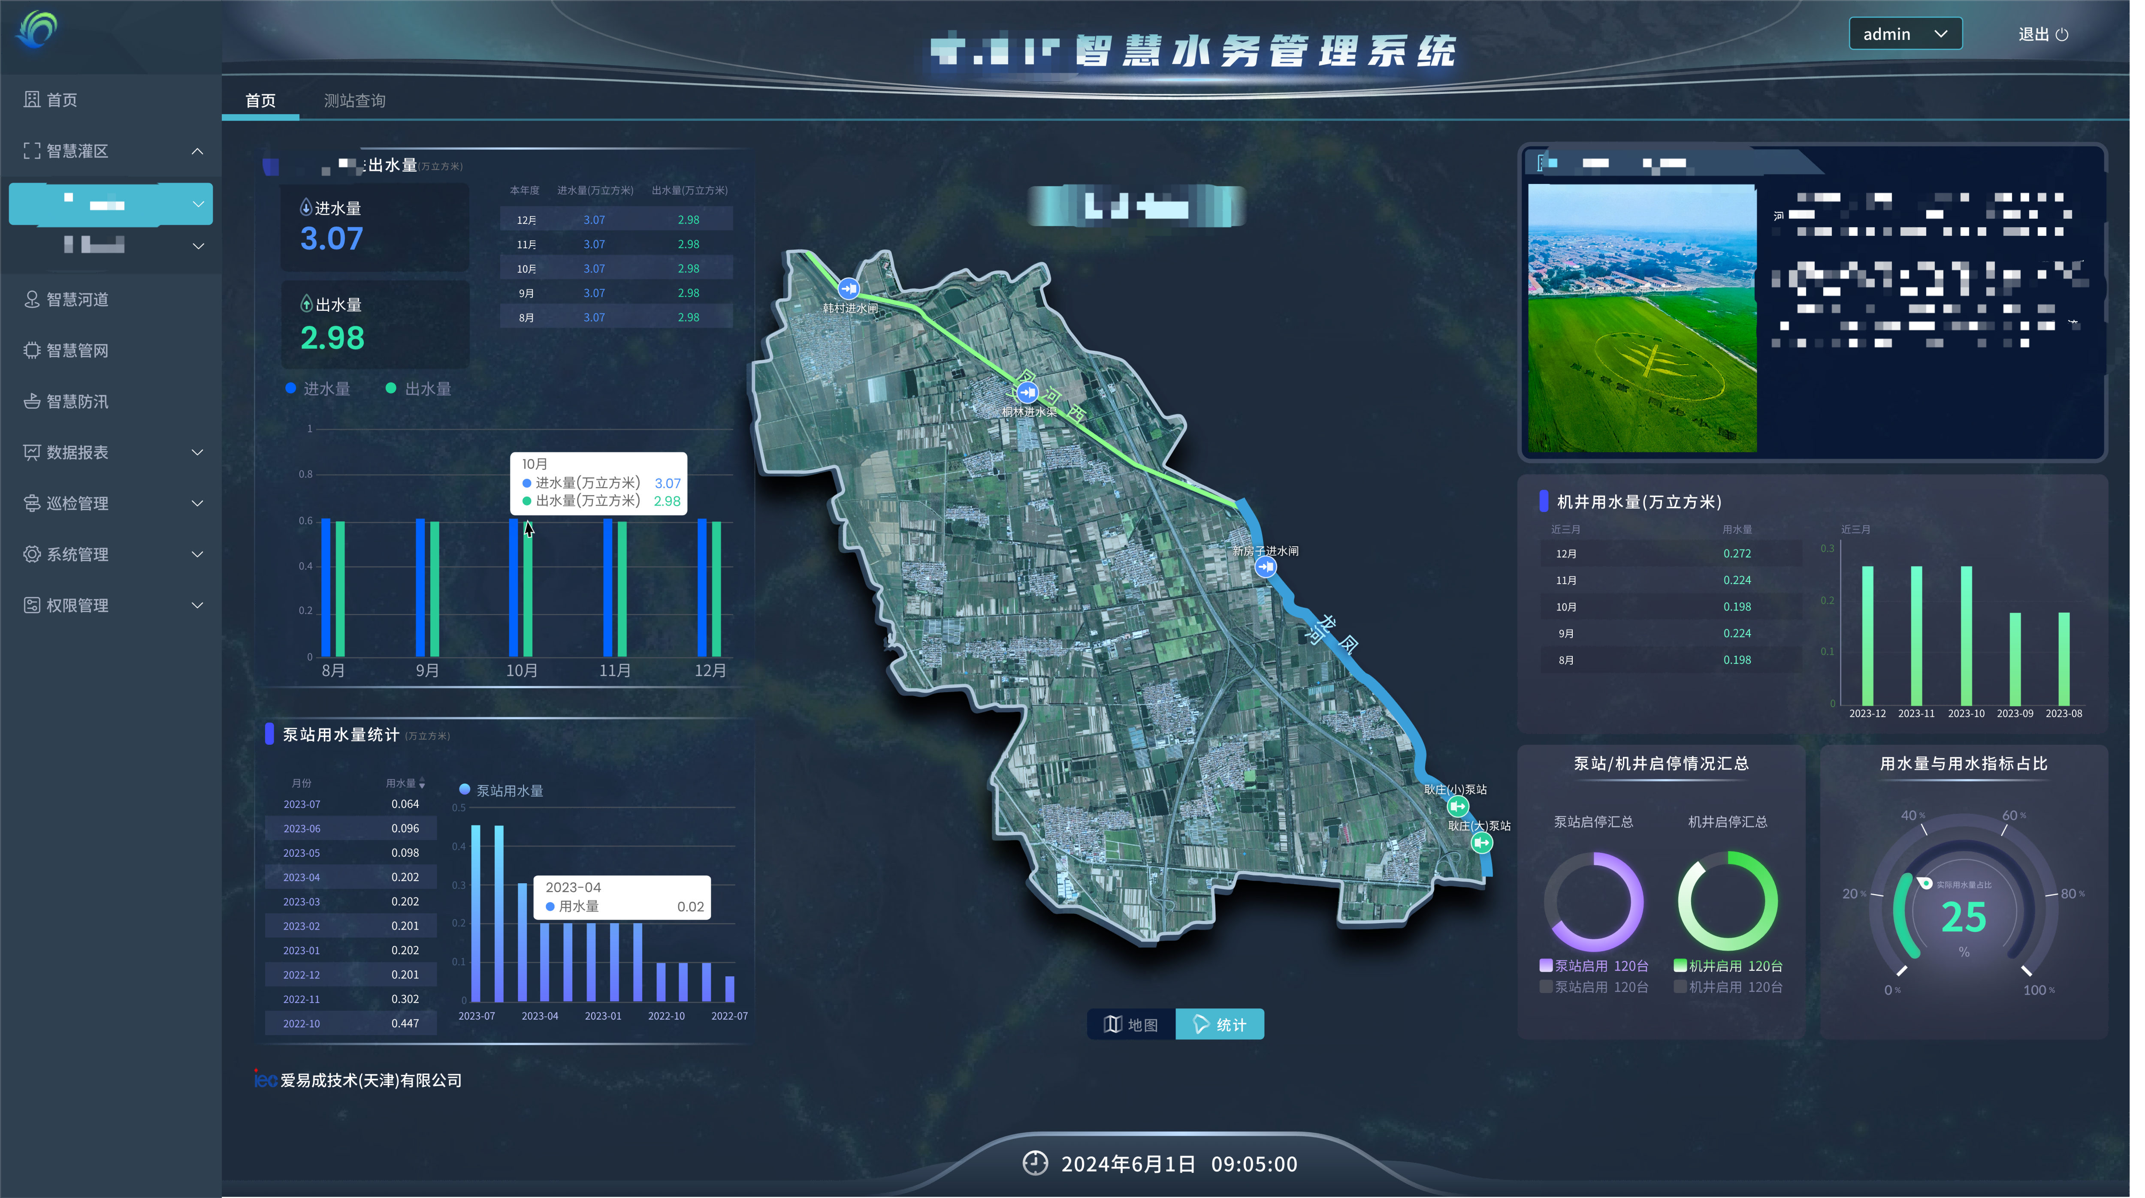Toggle the 进水量 legend series
2145x1198 pixels.
317,389
